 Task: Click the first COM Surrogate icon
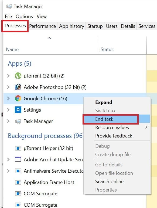(x=18, y=193)
